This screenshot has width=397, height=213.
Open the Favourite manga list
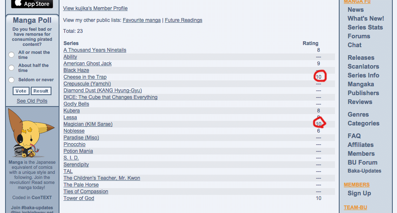[141, 20]
